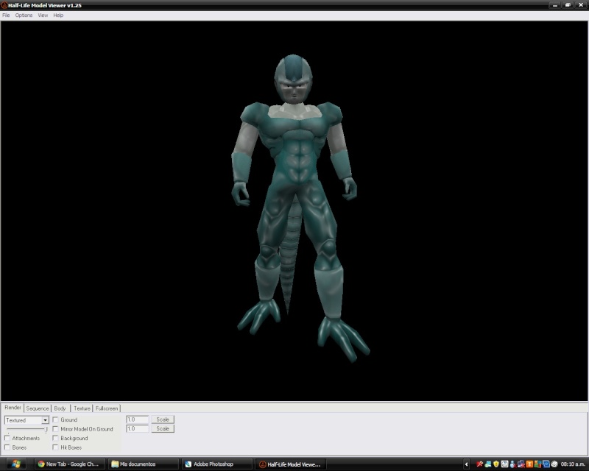The height and width of the screenshot is (471, 589).
Task: Show Hit Boxes via its checkbox
Action: [x=56, y=447]
